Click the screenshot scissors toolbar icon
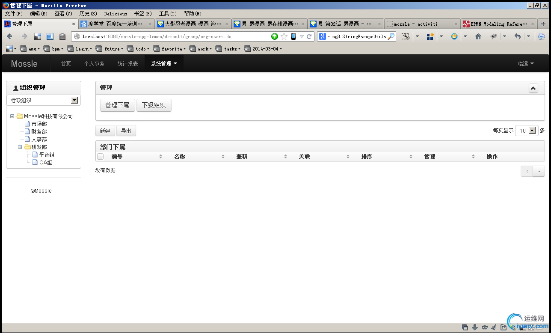The image size is (551, 333). [406, 37]
